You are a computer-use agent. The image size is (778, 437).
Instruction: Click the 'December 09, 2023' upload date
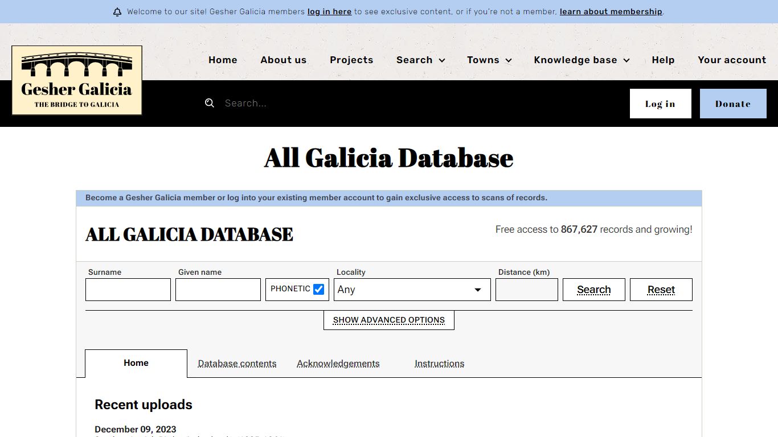pos(136,429)
